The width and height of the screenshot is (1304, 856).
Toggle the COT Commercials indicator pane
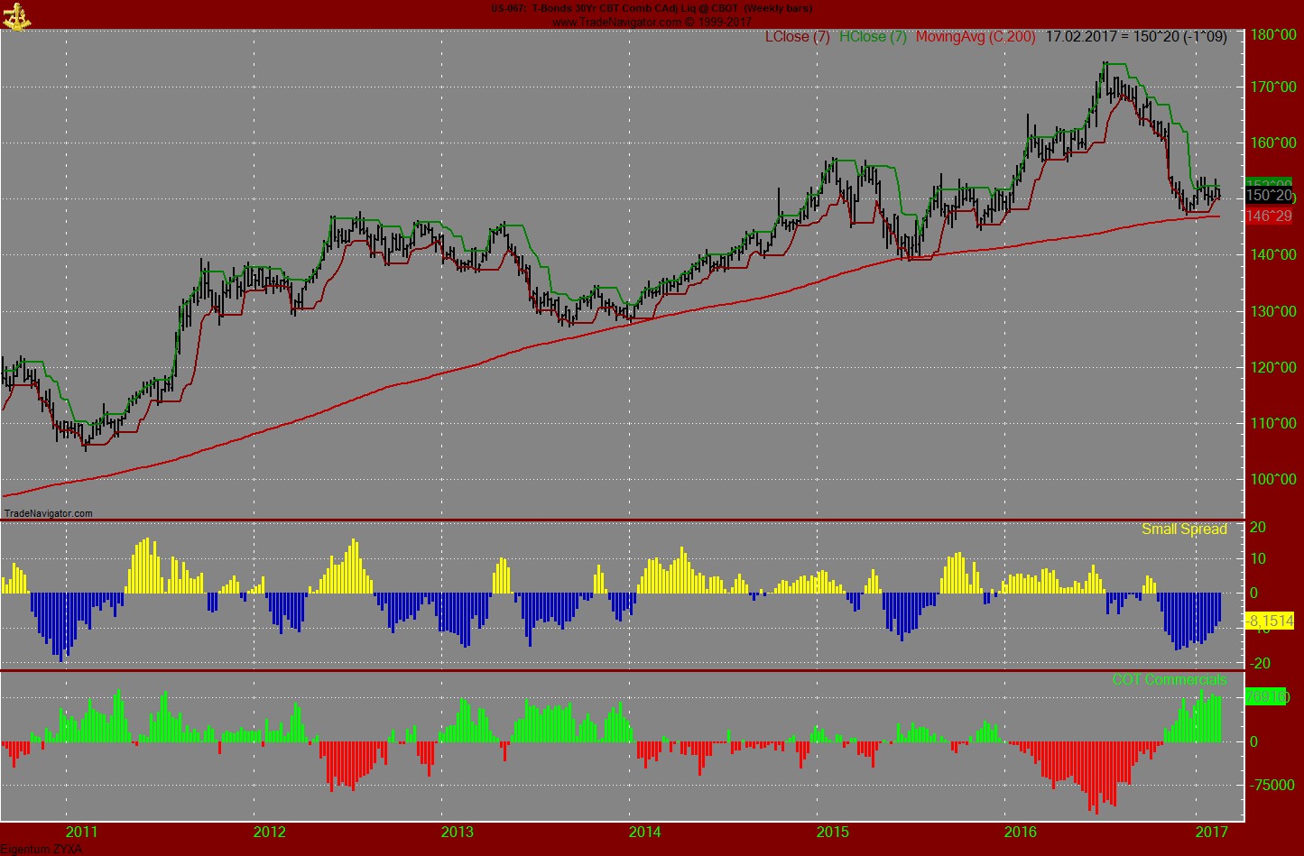pyautogui.click(x=1169, y=680)
